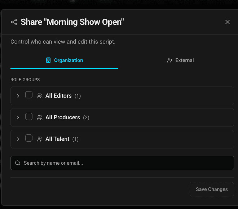This screenshot has height=209, width=238.
Task: Check the All Editors checkbox
Action: tap(29, 95)
